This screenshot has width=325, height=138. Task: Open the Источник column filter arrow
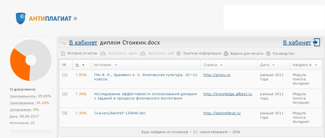(x=116, y=65)
